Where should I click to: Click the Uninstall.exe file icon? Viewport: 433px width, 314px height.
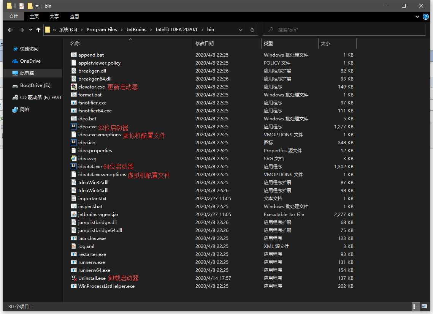click(73, 278)
